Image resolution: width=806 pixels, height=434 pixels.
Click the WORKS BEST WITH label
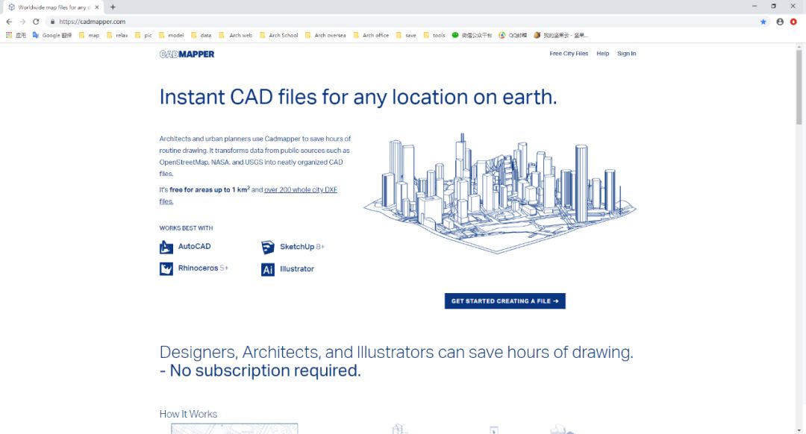tap(186, 228)
